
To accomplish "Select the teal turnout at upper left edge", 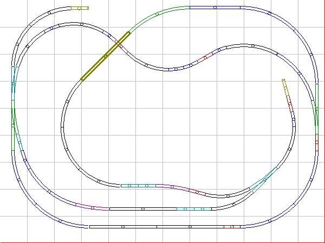I will (x=14, y=84).
